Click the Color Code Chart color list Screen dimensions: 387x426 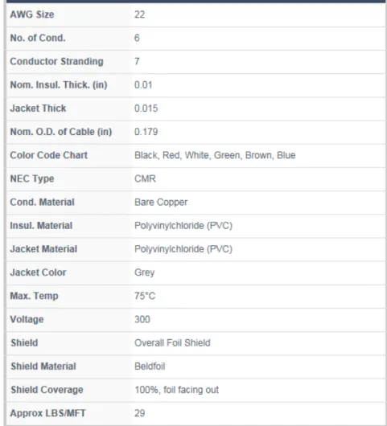pos(215,155)
